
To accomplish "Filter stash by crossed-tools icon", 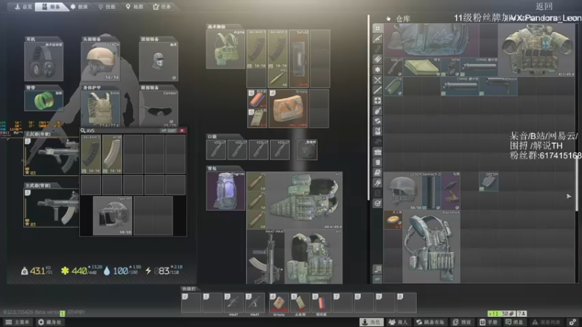I will pyautogui.click(x=378, y=80).
